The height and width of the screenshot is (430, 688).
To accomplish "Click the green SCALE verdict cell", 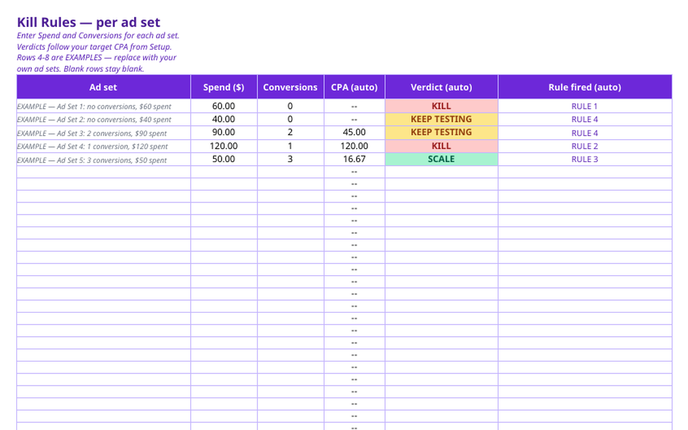I will point(441,160).
